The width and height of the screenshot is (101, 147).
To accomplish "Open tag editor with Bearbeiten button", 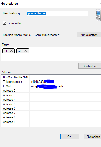I will point(90,66).
